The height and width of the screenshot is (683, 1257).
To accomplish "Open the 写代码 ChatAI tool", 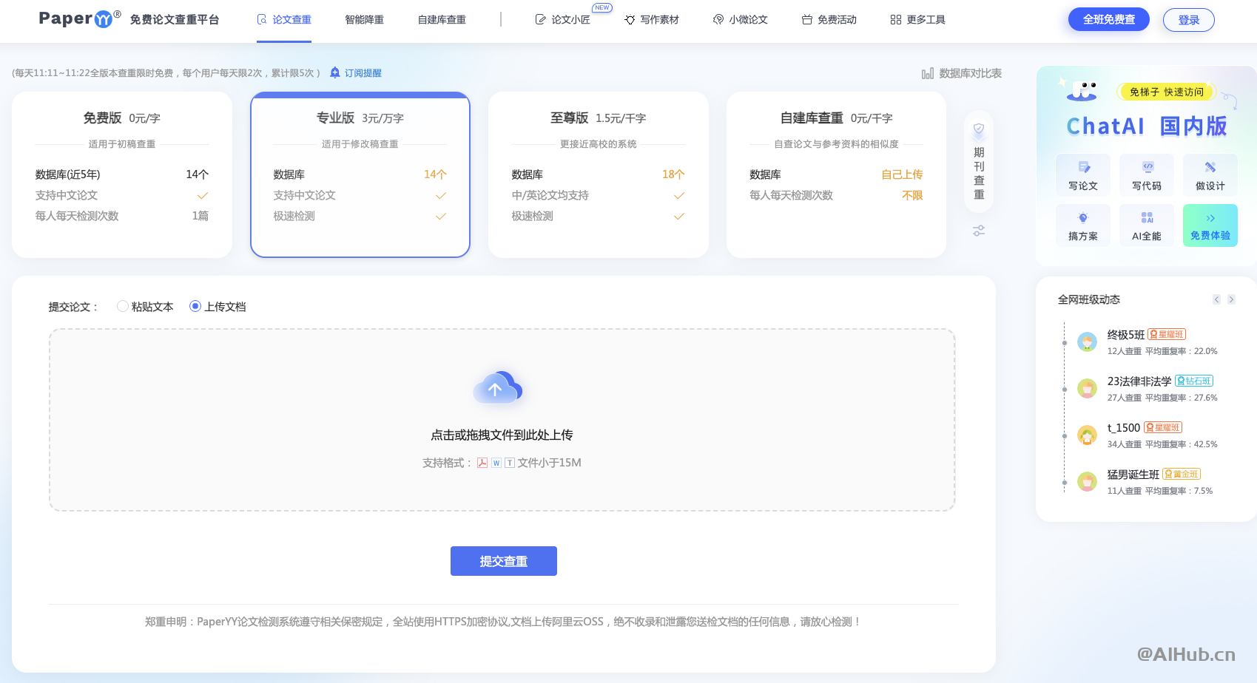I will (1147, 174).
